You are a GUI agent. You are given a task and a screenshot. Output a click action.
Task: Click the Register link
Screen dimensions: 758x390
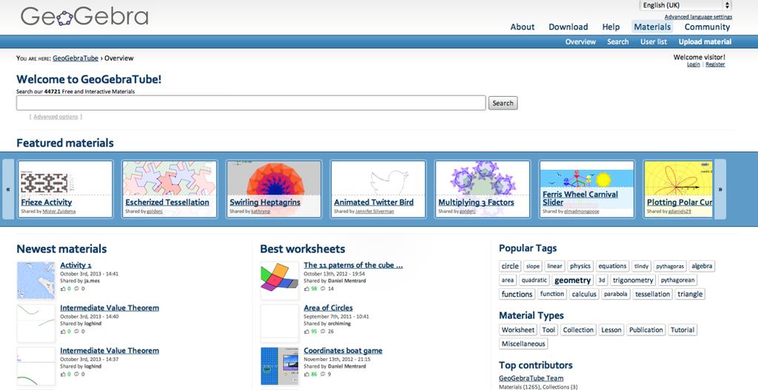pyautogui.click(x=715, y=64)
